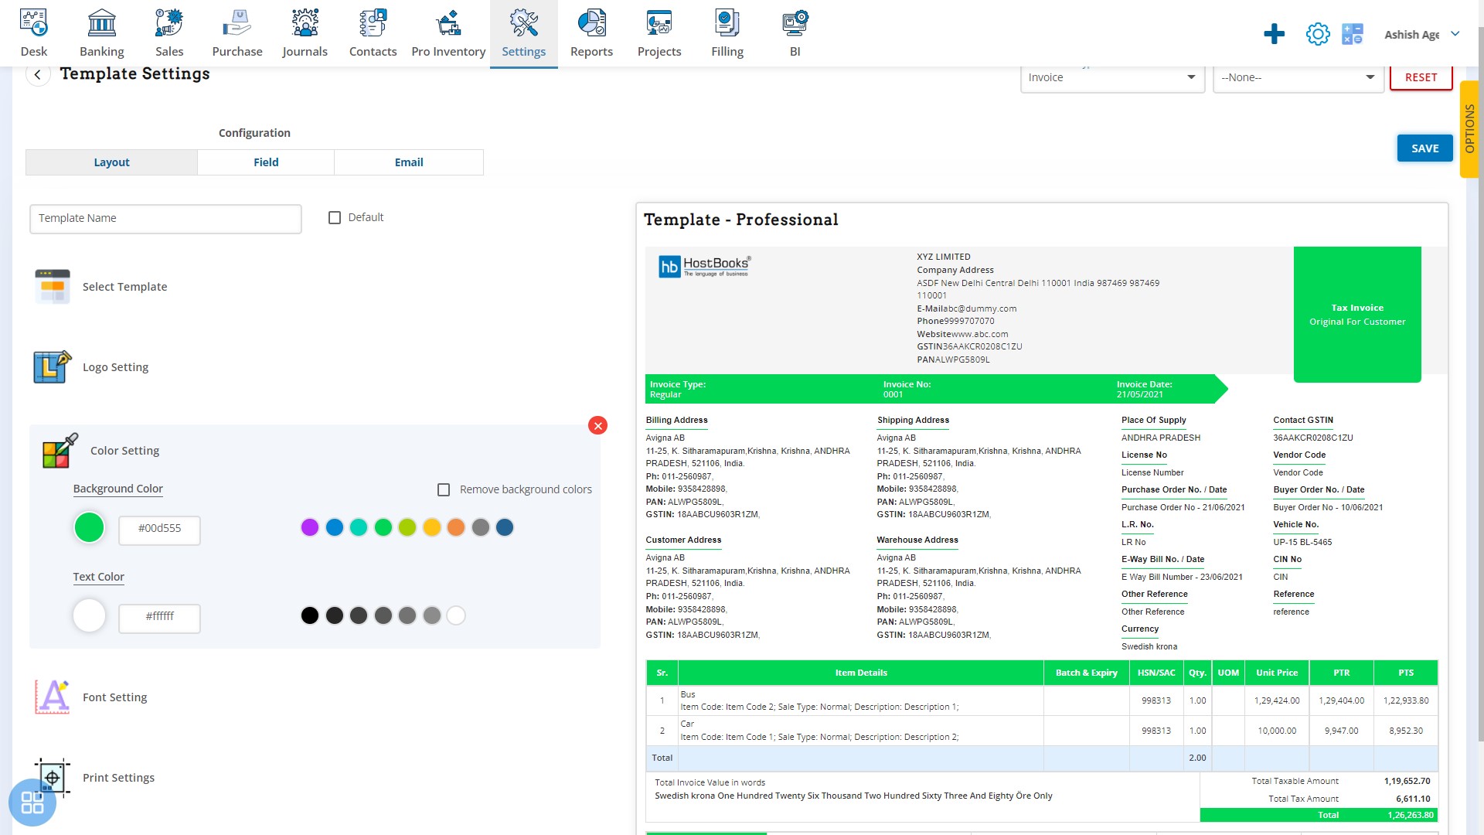The width and height of the screenshot is (1484, 835).
Task: Check the Default checkbox for template
Action: [x=335, y=217]
